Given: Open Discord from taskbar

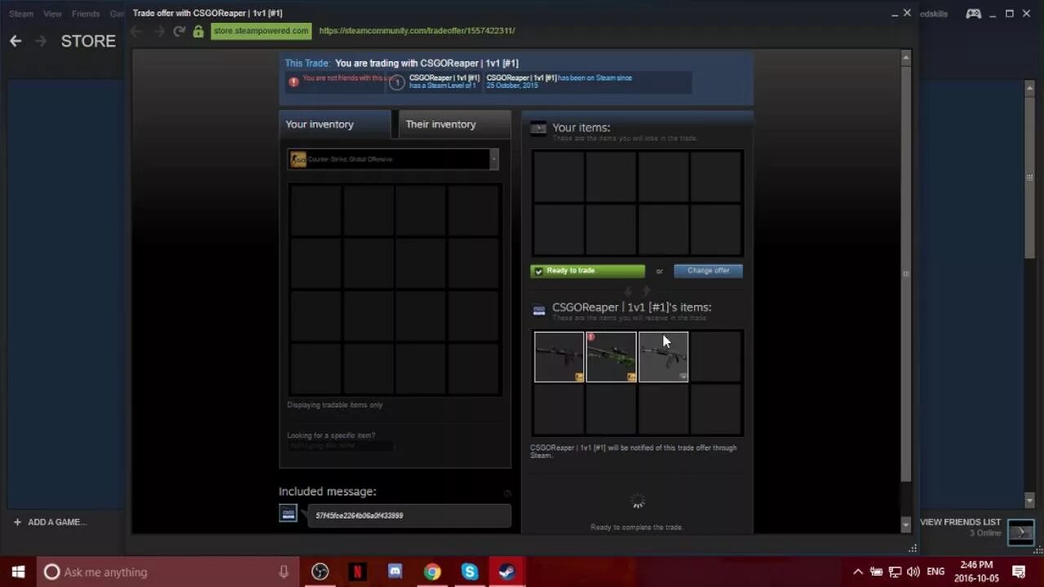Looking at the screenshot, I should pos(395,572).
